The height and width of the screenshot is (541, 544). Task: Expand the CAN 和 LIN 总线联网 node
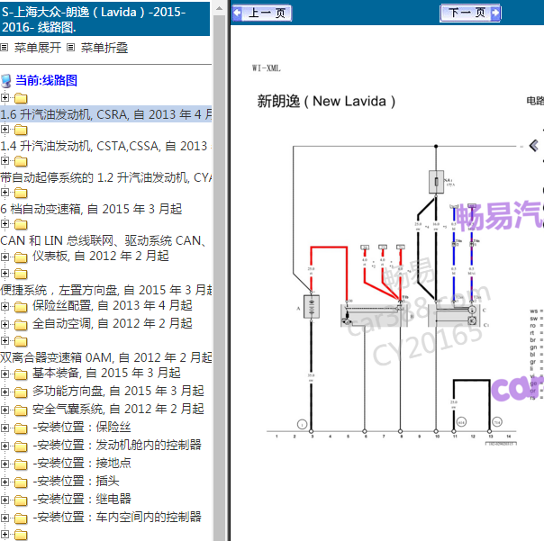click(x=5, y=223)
